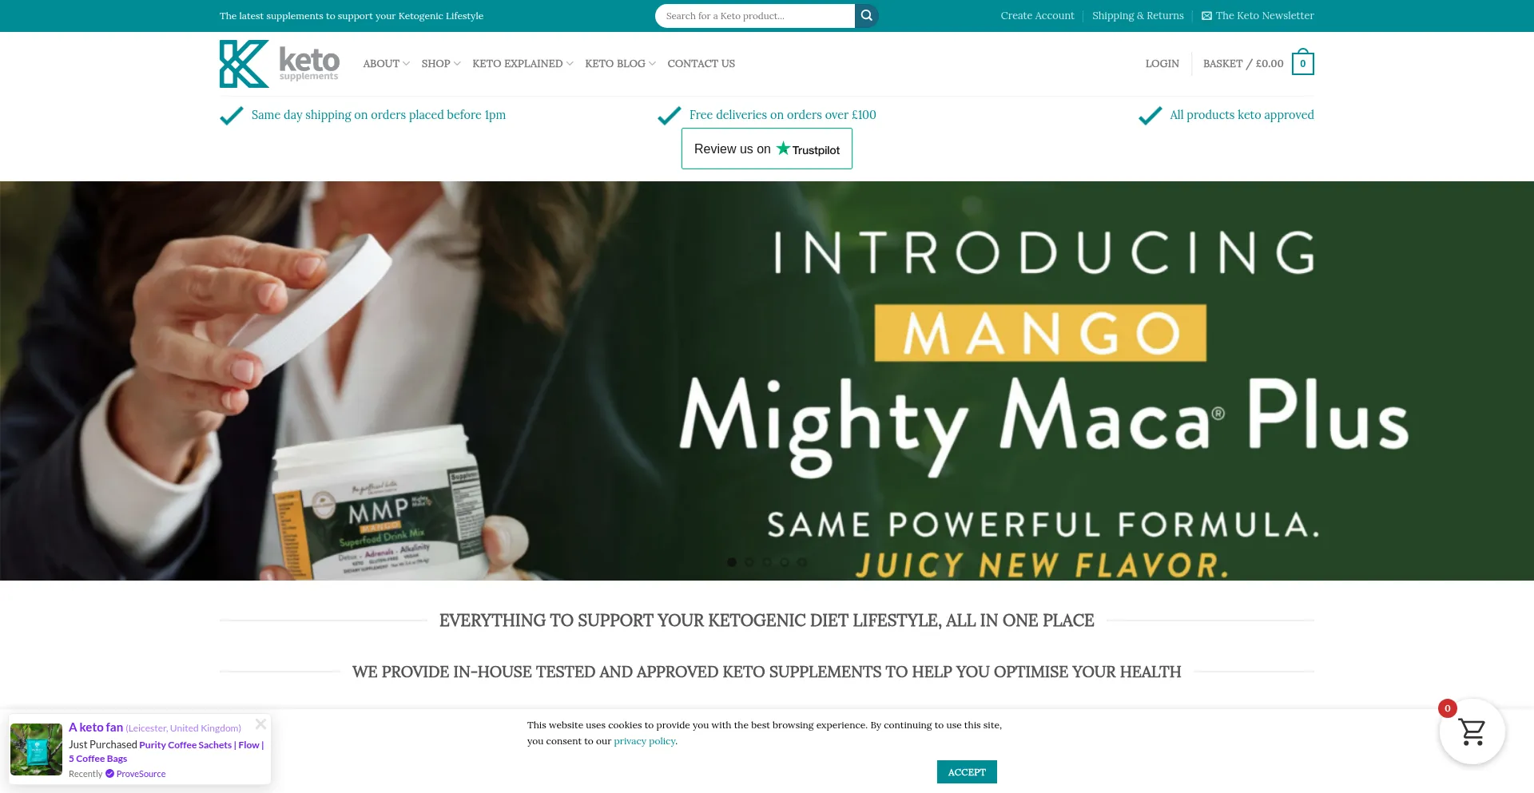
Task: Click the Trustpilot star review widget
Action: point(767,149)
